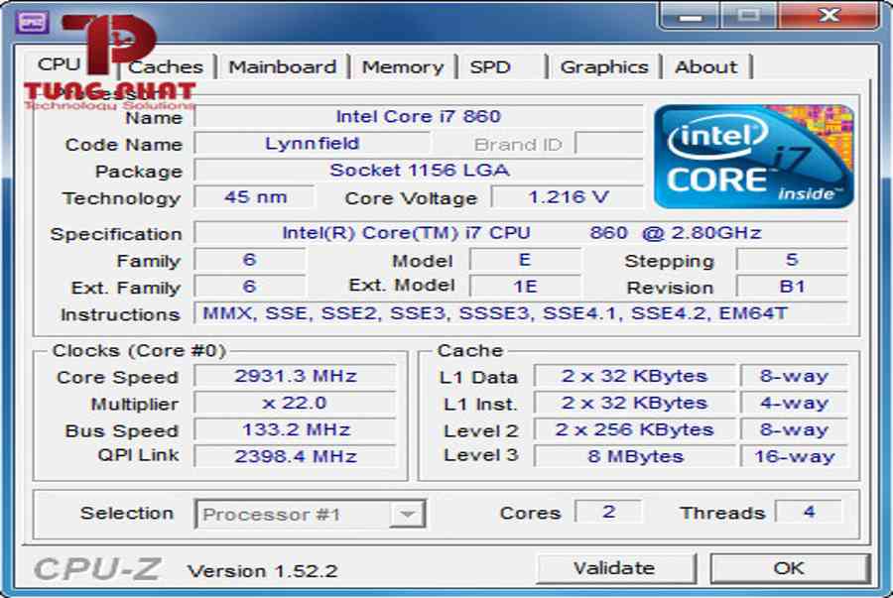Click the Instructions field listing MMX, SSE
Image resolution: width=893 pixels, height=598 pixels.
click(x=521, y=313)
